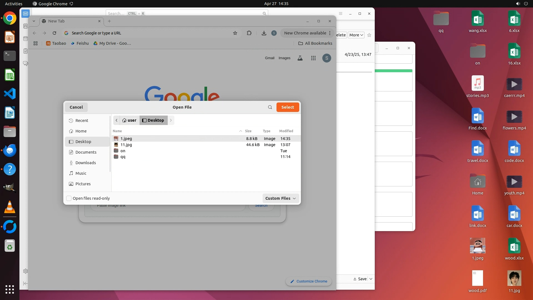
Task: Select Downloads in the file dialog sidebar
Action: point(86,163)
